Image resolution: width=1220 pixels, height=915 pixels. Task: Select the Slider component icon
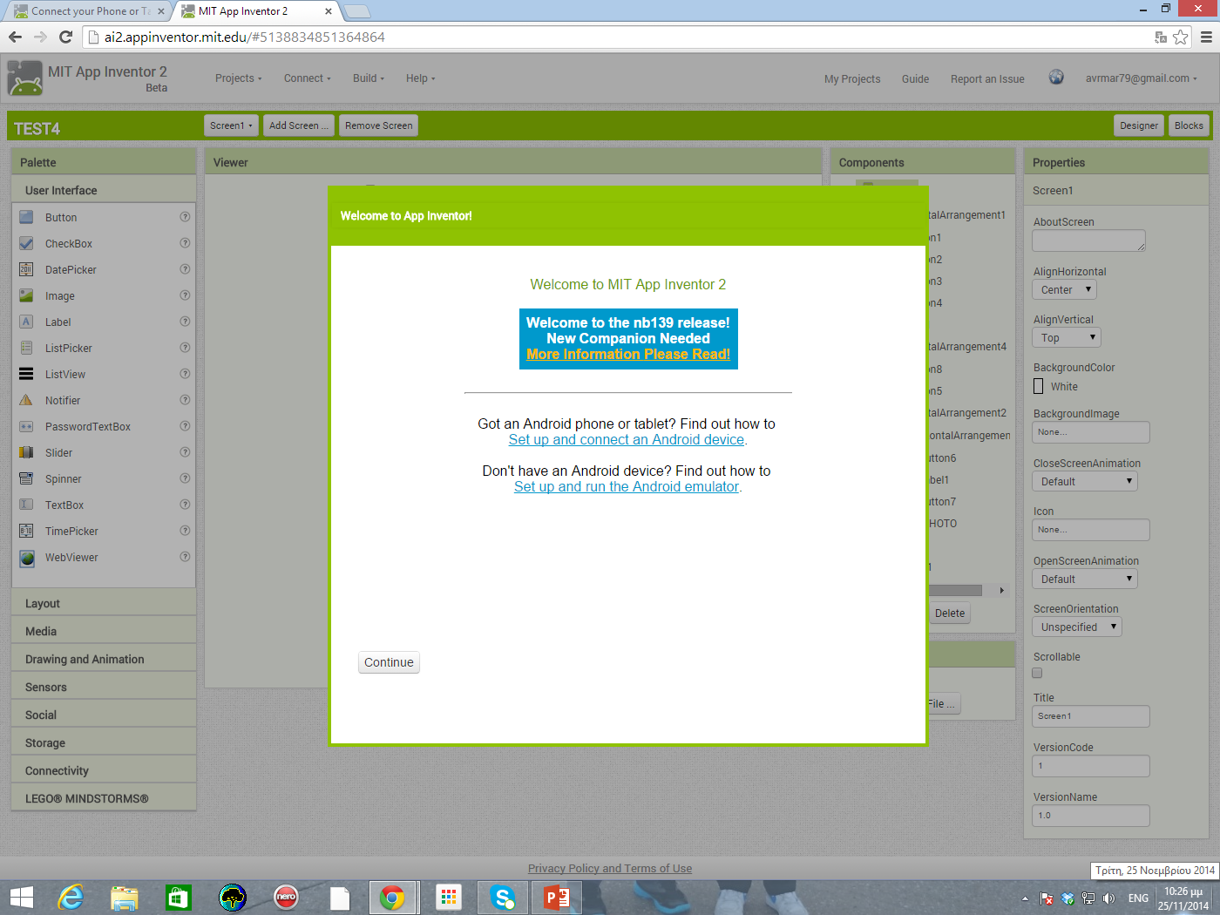coord(27,452)
